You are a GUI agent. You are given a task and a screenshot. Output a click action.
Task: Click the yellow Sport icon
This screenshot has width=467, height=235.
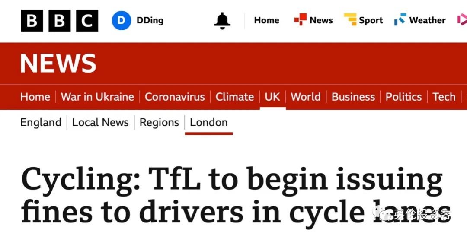pos(350,19)
